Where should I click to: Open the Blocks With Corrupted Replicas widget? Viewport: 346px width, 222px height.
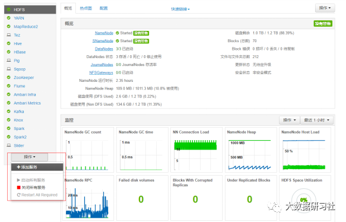(196, 198)
